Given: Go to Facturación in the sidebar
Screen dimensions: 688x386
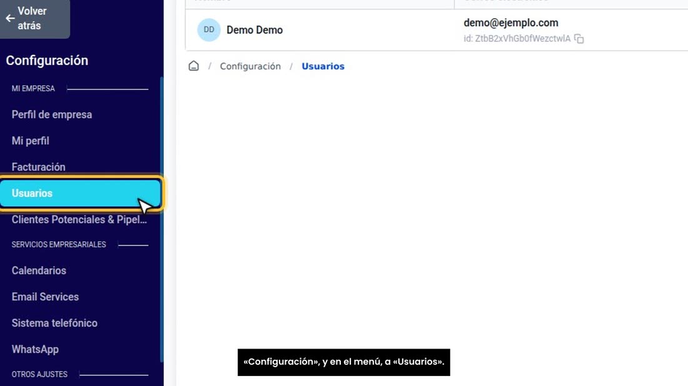Looking at the screenshot, I should [x=39, y=167].
